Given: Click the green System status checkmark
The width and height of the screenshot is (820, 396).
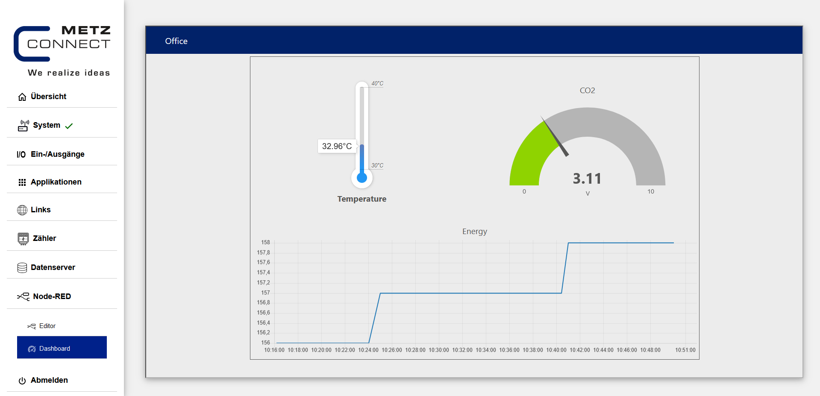Looking at the screenshot, I should pyautogui.click(x=69, y=126).
